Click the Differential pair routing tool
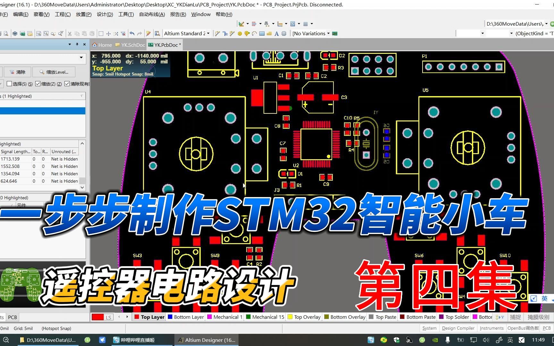Viewport: 554px width, 346px height. (232, 33)
